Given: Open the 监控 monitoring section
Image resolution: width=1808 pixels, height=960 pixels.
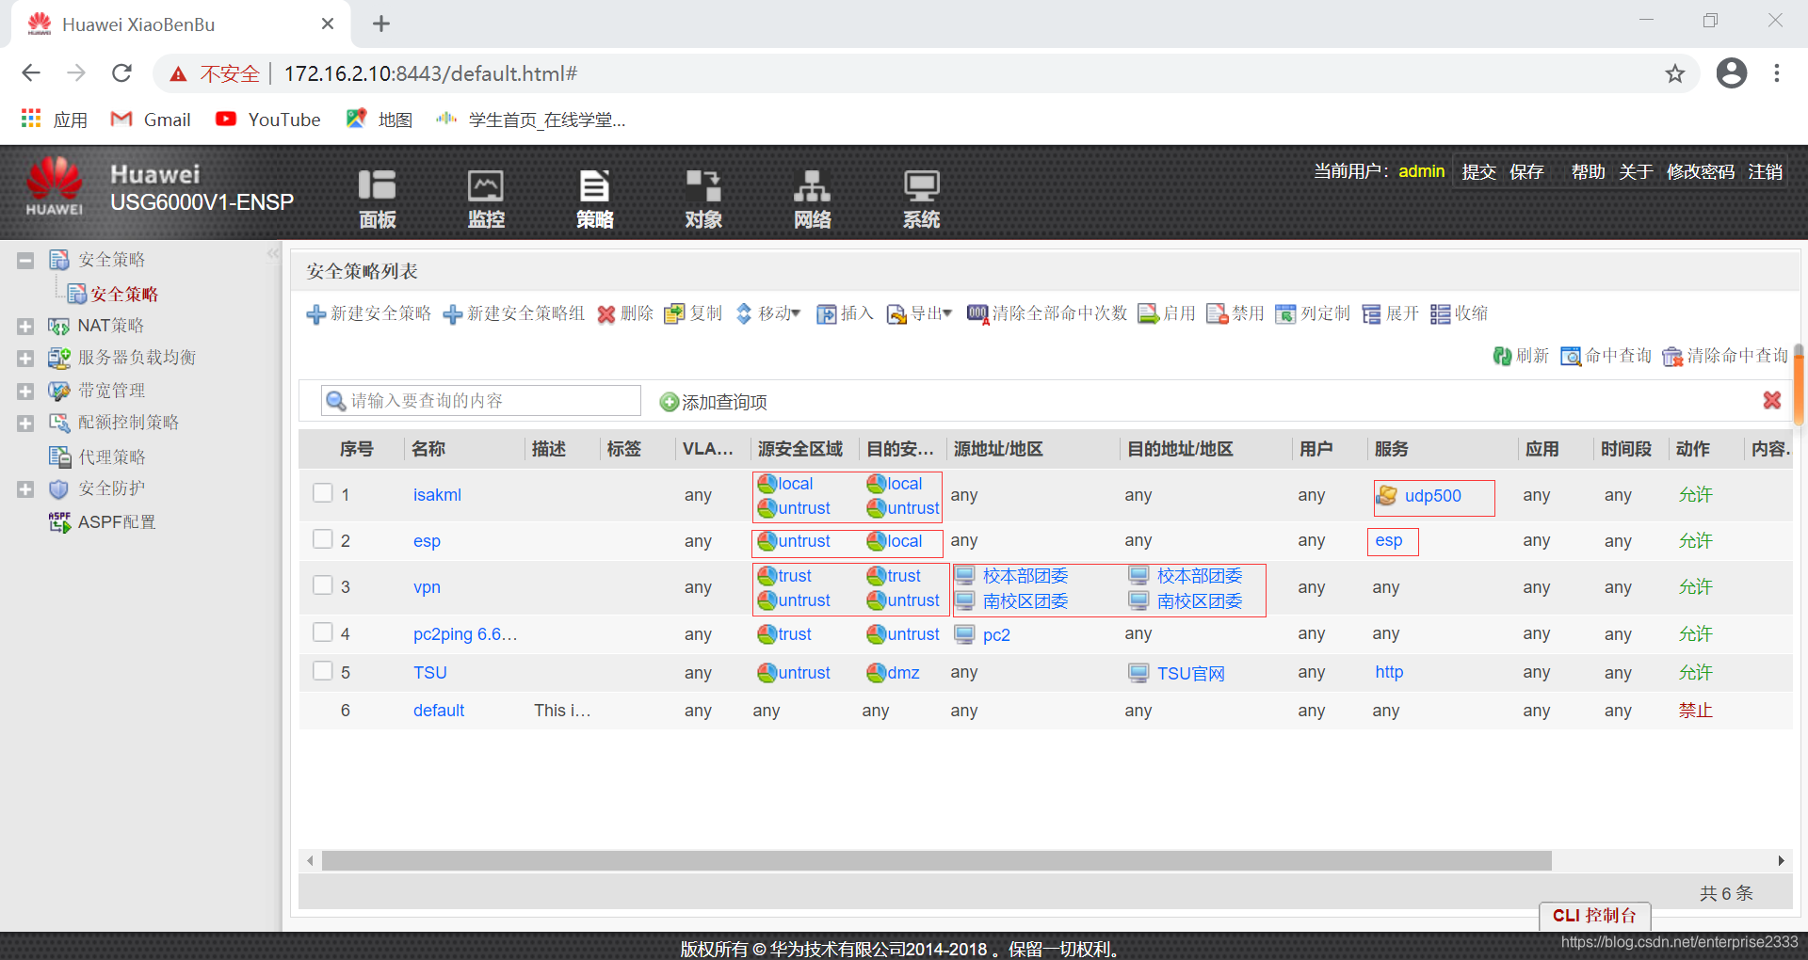Looking at the screenshot, I should pyautogui.click(x=486, y=199).
